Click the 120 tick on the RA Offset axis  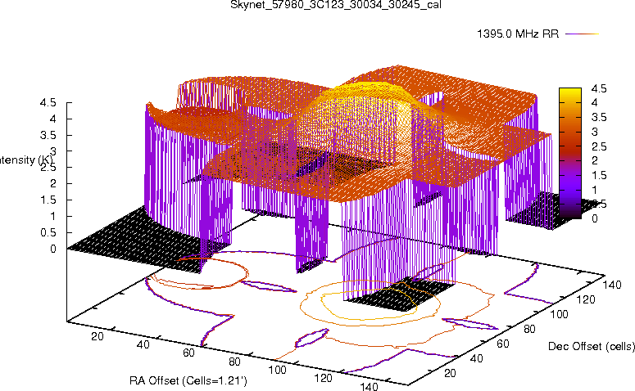pyautogui.click(x=323, y=378)
